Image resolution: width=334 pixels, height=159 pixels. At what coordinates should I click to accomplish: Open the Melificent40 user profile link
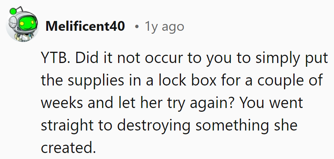(85, 26)
